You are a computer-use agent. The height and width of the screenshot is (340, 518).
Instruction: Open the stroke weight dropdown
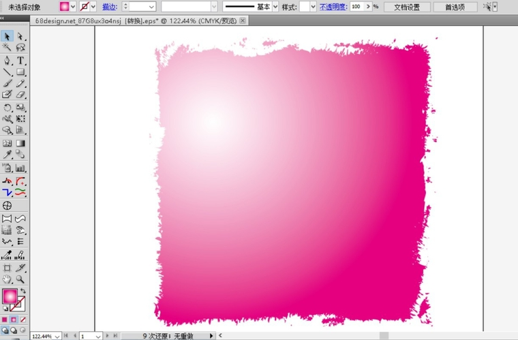pos(151,7)
